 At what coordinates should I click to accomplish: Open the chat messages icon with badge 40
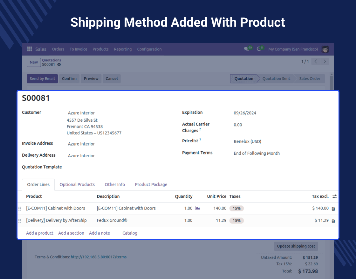248,49
